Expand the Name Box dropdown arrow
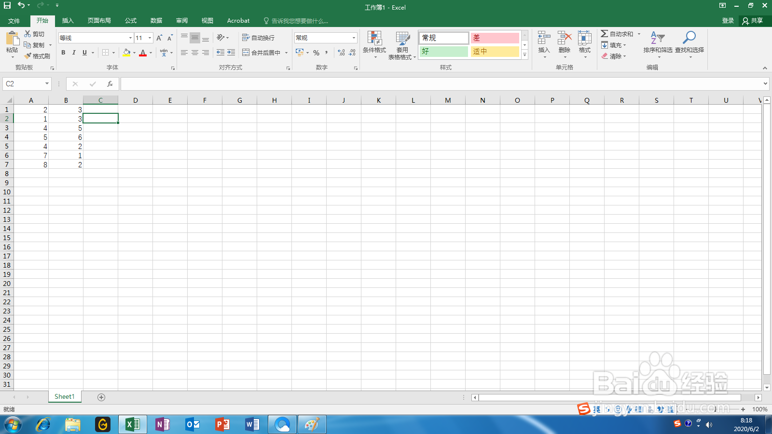Viewport: 772px width, 434px height. coord(47,84)
